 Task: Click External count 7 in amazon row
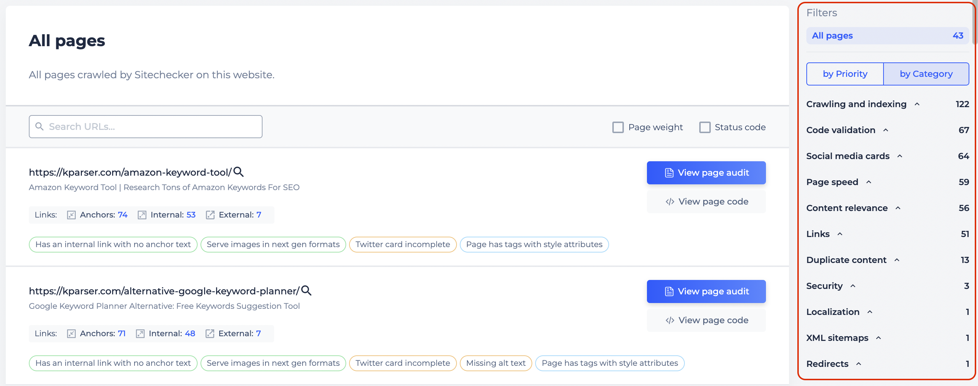click(259, 215)
